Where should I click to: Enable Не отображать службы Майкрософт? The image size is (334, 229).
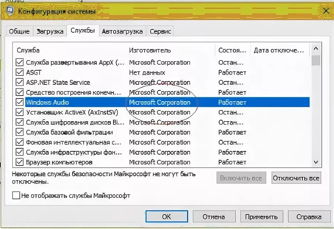(x=16, y=195)
